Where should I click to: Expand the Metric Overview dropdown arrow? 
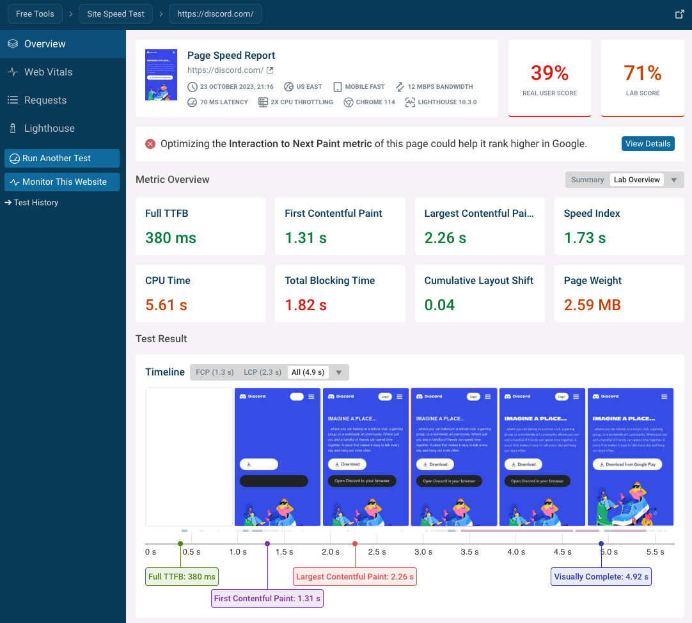point(674,180)
